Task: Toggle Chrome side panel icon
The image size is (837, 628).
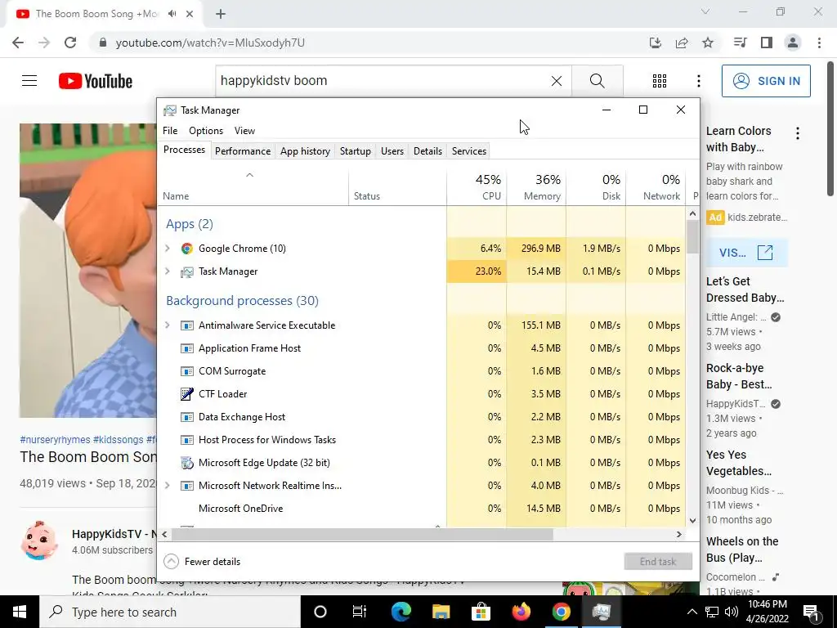Action: pos(767,43)
